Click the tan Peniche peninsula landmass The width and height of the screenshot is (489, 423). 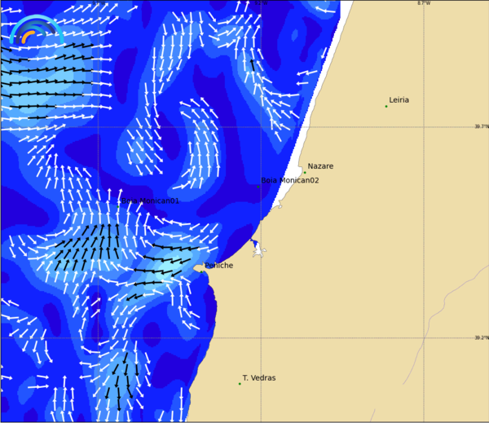(199, 268)
